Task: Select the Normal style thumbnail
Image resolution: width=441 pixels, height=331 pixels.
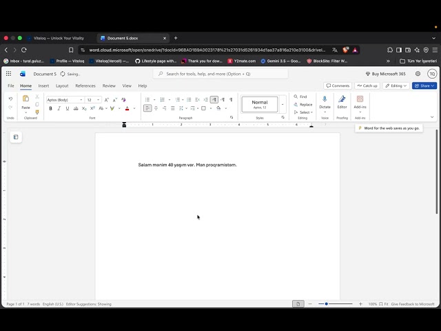Action: click(x=260, y=104)
